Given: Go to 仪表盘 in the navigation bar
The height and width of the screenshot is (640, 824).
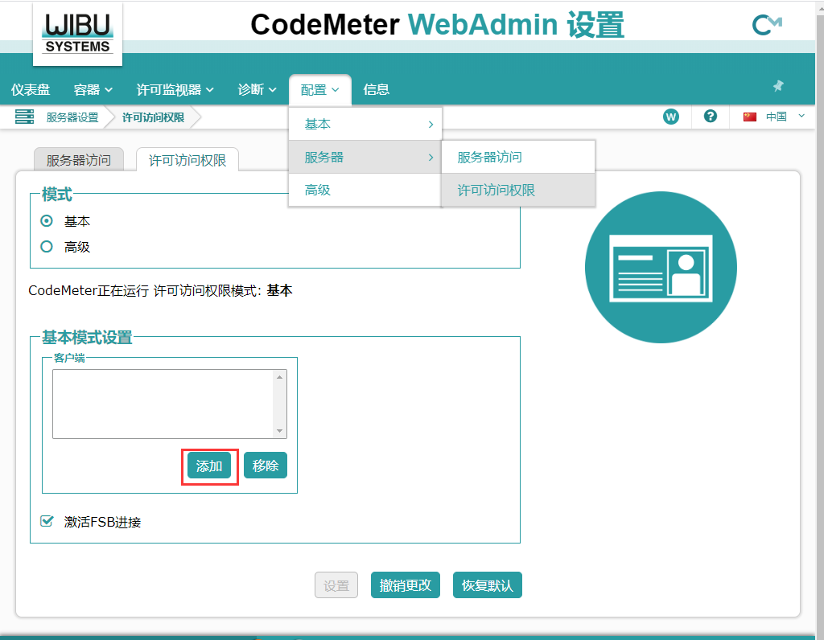Looking at the screenshot, I should pyautogui.click(x=31, y=90).
